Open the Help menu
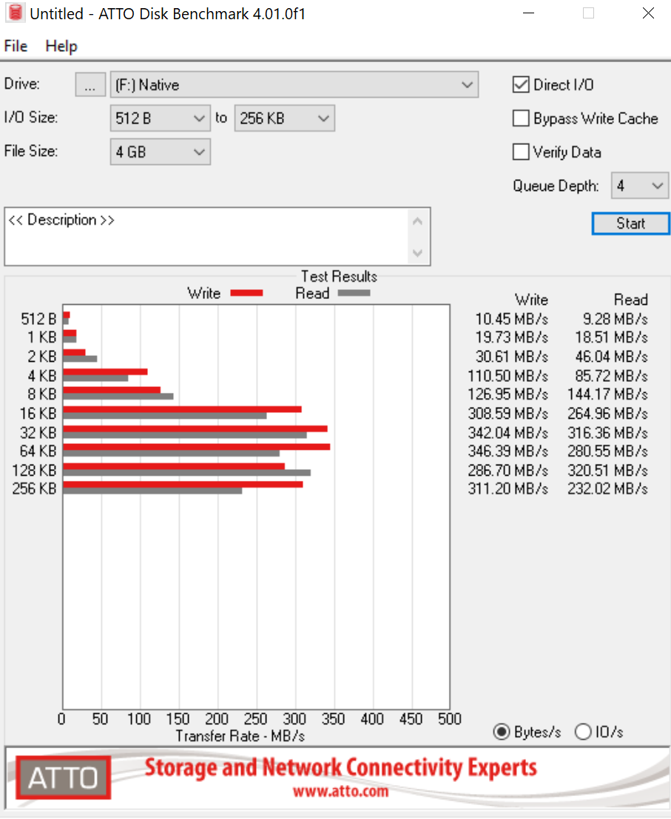The width and height of the screenshot is (671, 819). [61, 46]
